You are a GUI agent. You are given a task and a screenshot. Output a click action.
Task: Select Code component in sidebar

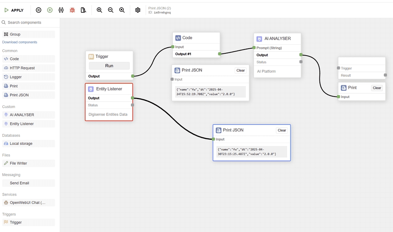[x=29, y=59]
